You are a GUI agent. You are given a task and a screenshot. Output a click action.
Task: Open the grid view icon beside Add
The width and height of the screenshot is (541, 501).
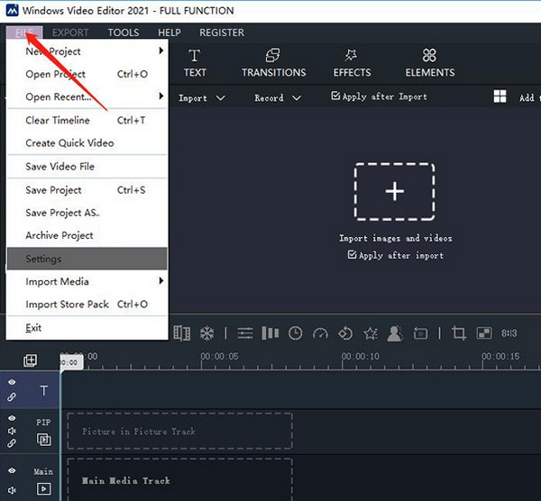point(500,97)
